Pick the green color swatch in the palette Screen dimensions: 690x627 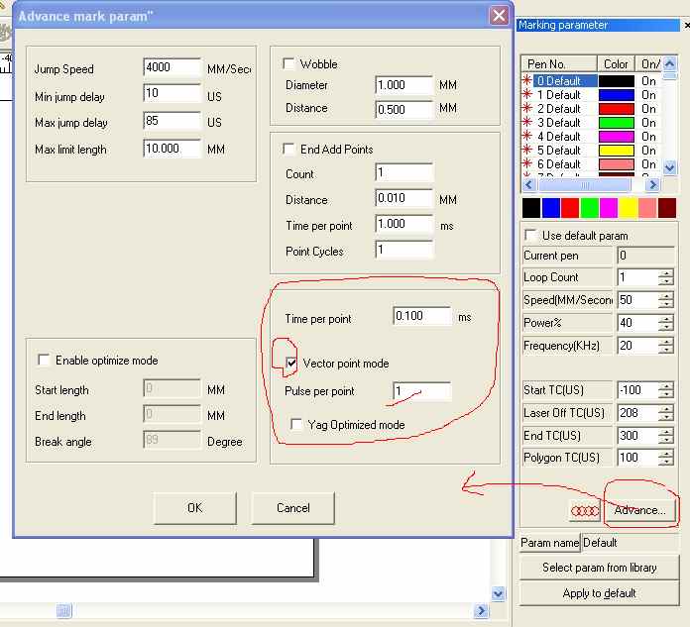tap(589, 208)
